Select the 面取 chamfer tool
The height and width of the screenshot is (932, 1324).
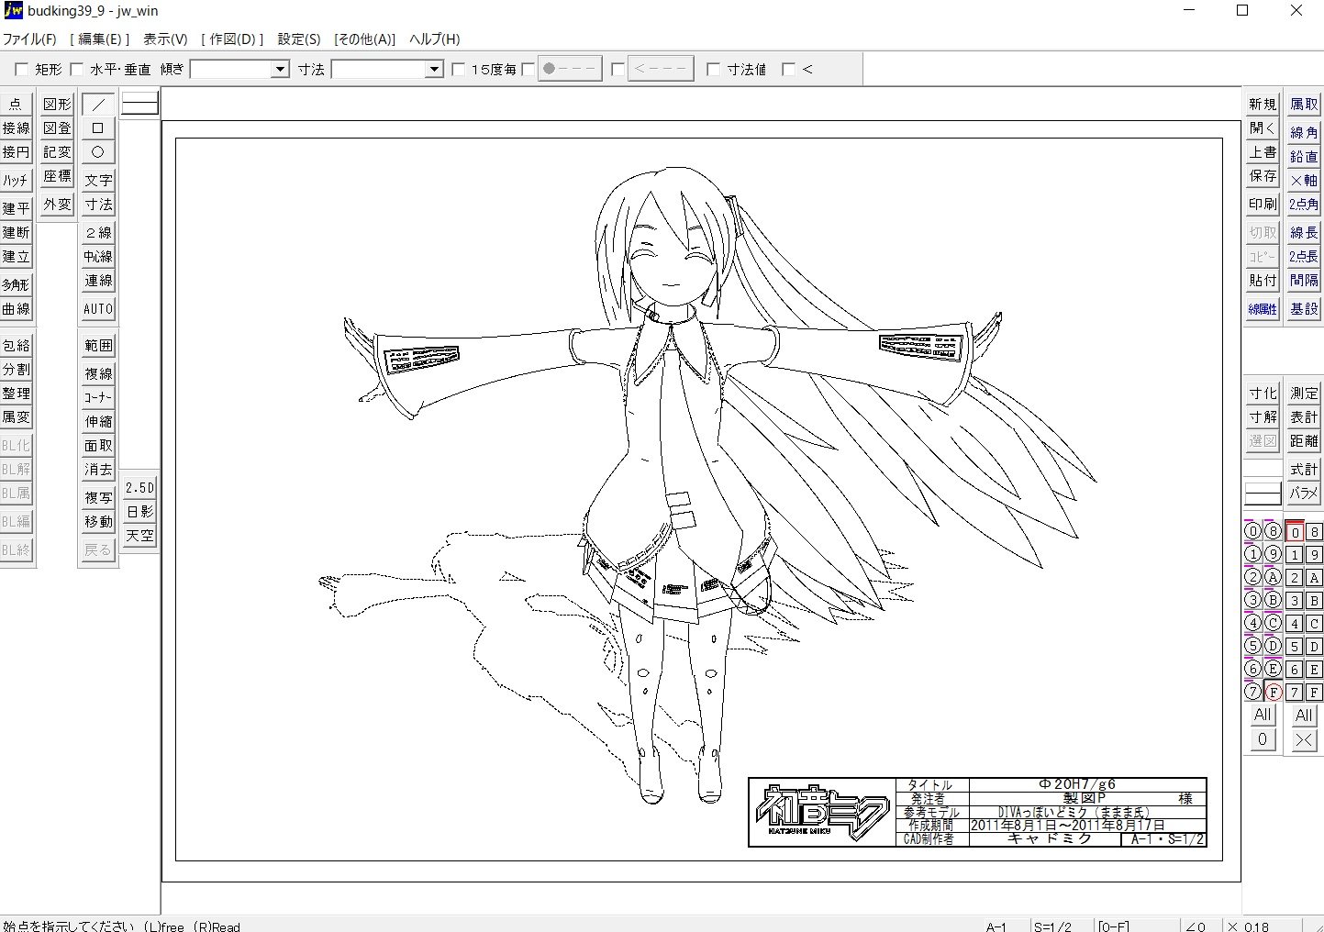98,445
